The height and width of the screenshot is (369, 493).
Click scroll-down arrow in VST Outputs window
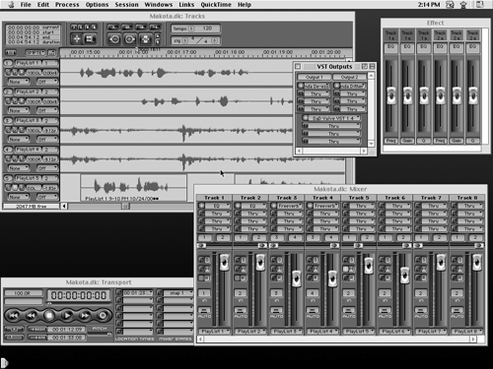371,144
